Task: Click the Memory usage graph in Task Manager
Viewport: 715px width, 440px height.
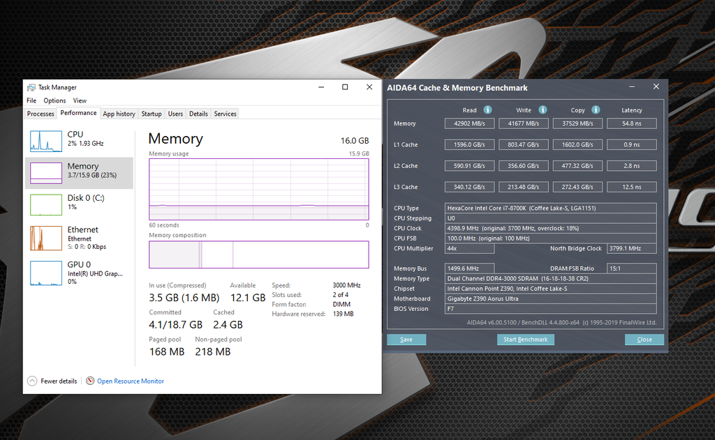Action: pyautogui.click(x=258, y=190)
